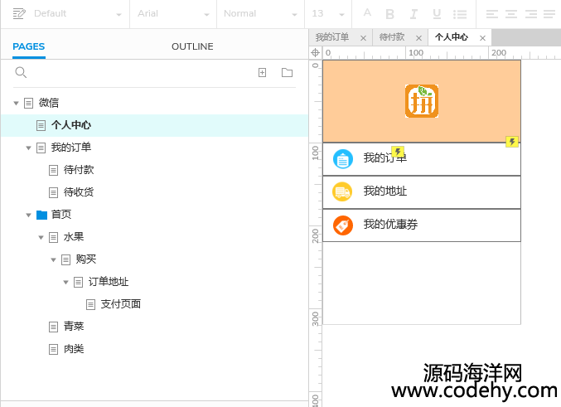Select the 个人中心 page in tree
561x407 pixels.
[70, 125]
